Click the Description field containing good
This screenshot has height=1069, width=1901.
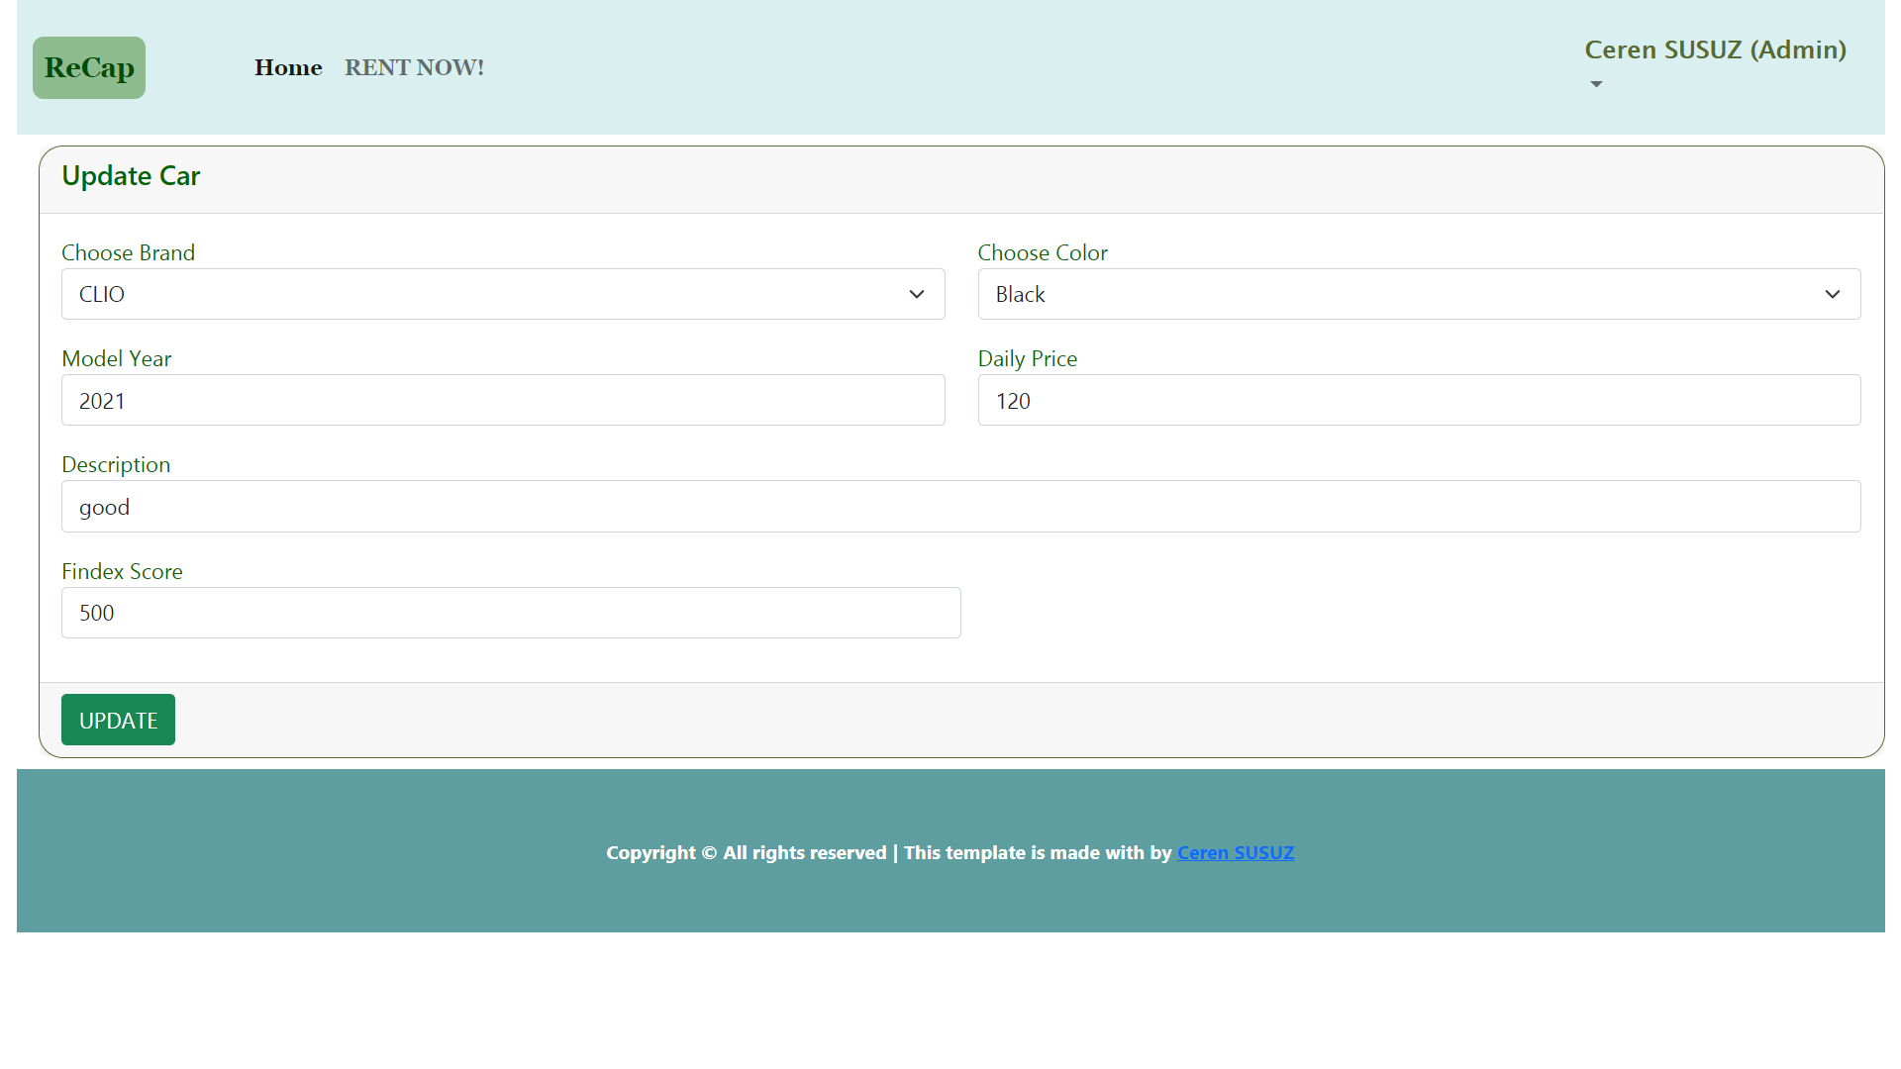point(960,507)
